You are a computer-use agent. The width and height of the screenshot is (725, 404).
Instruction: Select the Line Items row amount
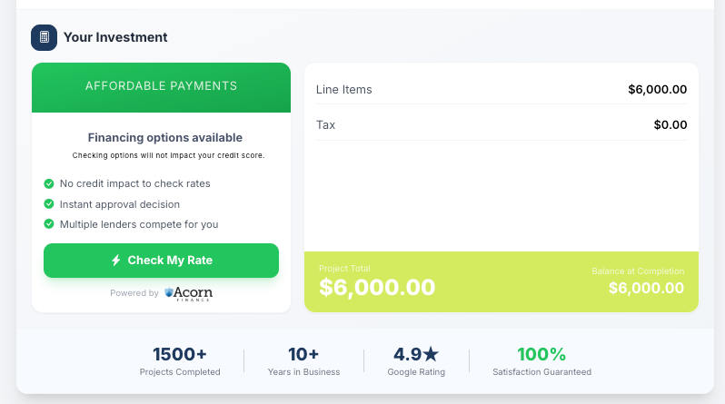(657, 90)
